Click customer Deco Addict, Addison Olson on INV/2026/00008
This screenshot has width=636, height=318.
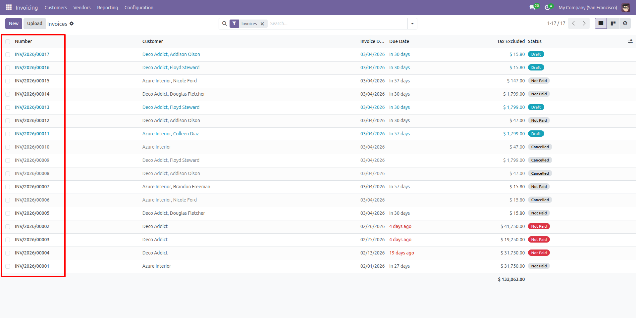coord(171,173)
